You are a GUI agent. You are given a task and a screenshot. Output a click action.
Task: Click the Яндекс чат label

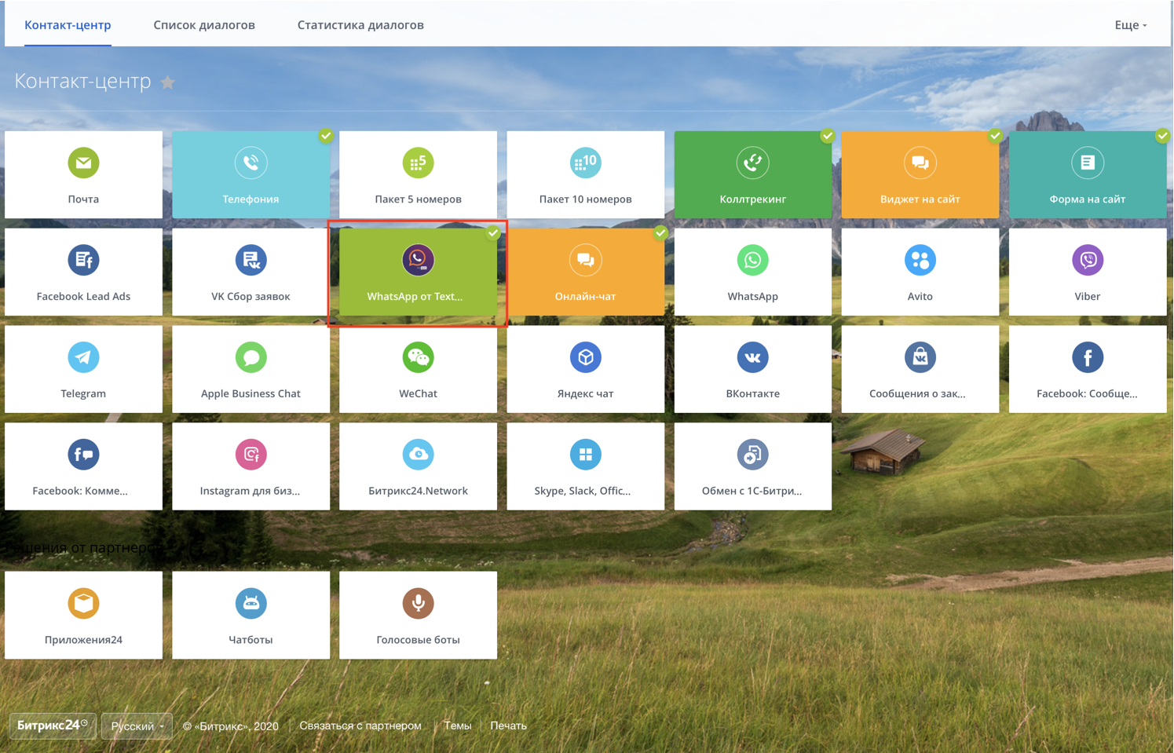[585, 394]
